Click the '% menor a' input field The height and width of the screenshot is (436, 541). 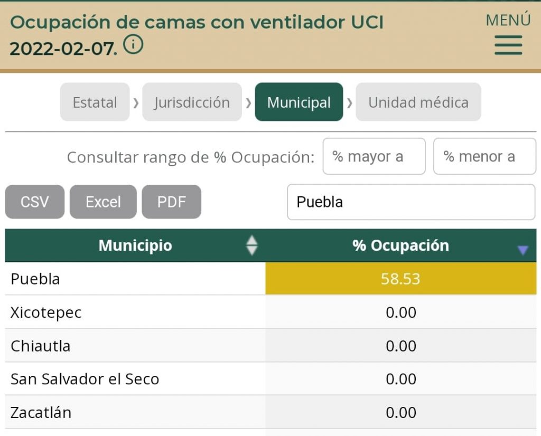tap(484, 156)
